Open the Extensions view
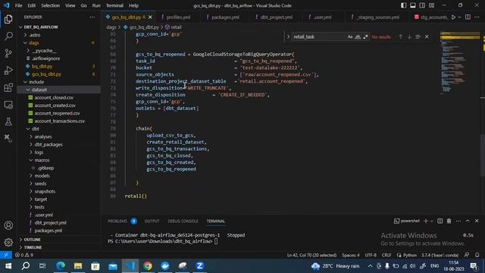 click(8, 88)
